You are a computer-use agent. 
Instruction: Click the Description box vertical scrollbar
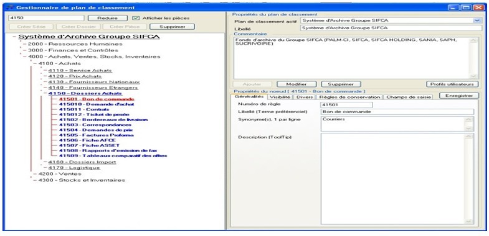tap(469, 178)
